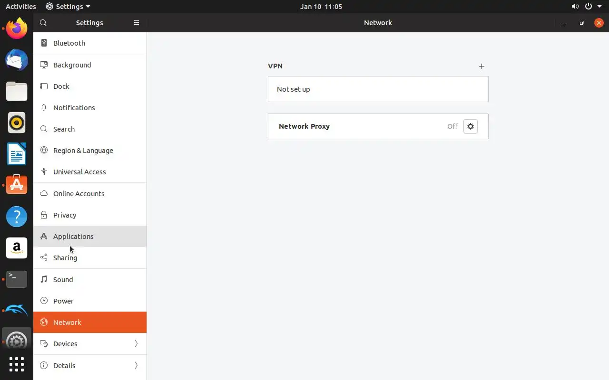Open the dolphin-logo app in dock
Viewport: 609px width, 380px height.
click(17, 311)
